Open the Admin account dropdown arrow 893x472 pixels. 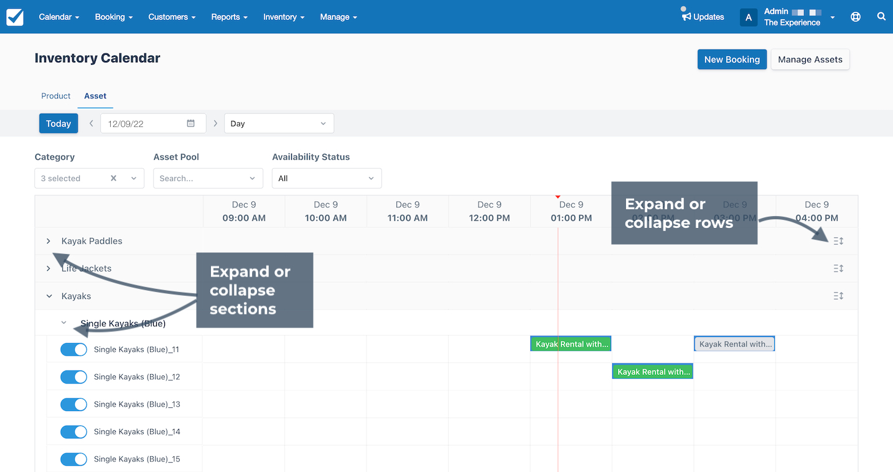pyautogui.click(x=833, y=17)
